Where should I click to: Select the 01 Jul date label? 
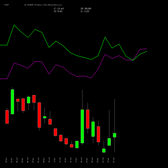click(x=11, y=160)
